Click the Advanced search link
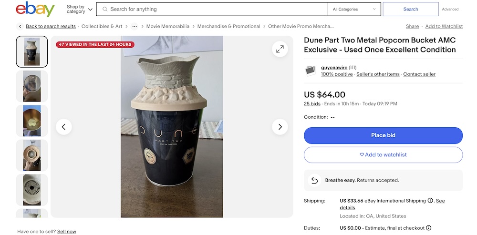Screen dimensions: 477x235 (x=450, y=9)
